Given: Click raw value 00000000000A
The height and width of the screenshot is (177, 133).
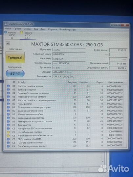Looking at the screenshot, I should click(x=115, y=139).
